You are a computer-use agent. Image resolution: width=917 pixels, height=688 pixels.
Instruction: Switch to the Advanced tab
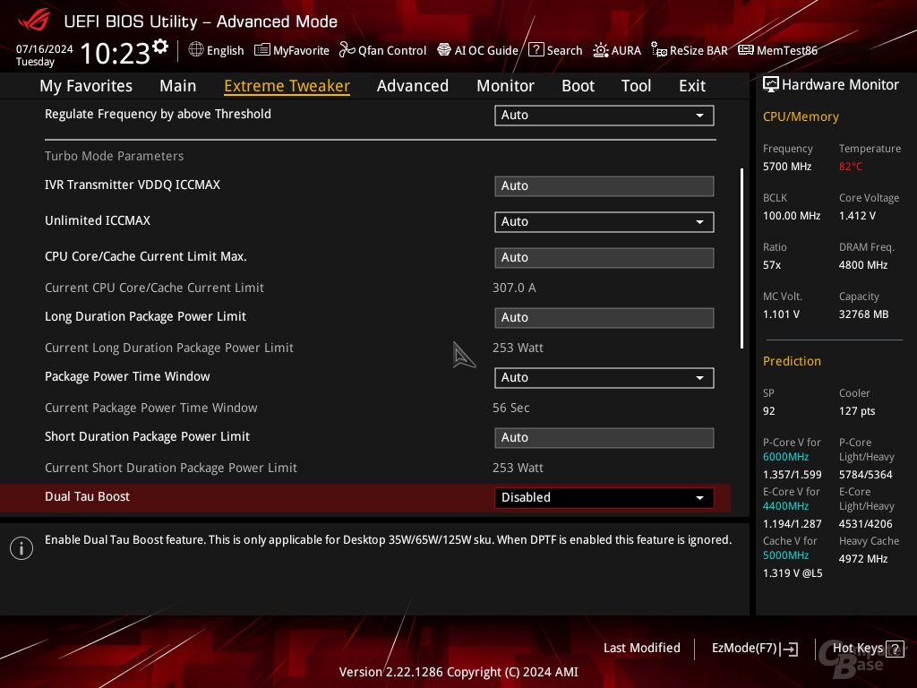pyautogui.click(x=413, y=85)
